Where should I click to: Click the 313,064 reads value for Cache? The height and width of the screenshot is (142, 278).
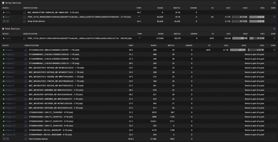pos(160,38)
